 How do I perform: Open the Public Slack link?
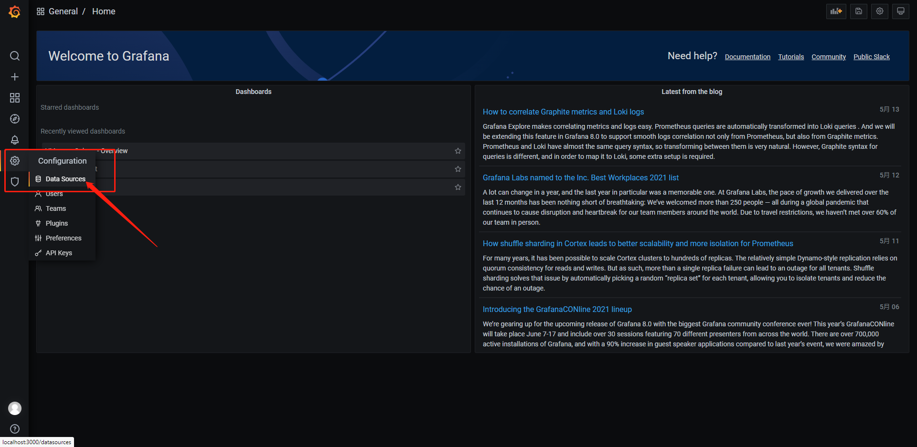[872, 57]
